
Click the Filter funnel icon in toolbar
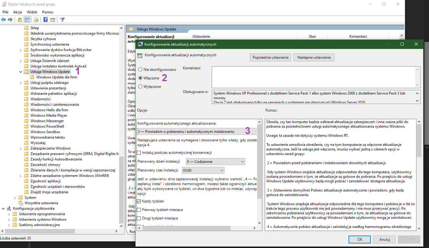click(62, 20)
